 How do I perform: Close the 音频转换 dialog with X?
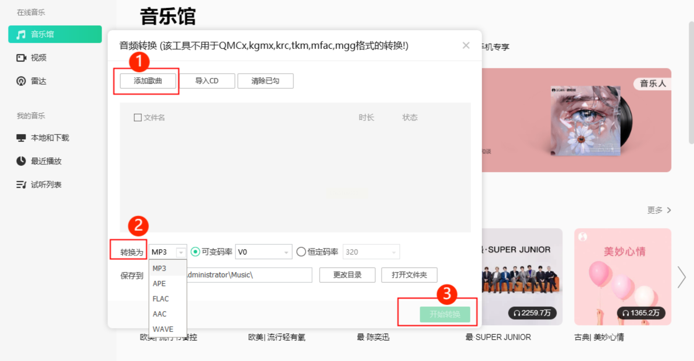pyautogui.click(x=466, y=45)
